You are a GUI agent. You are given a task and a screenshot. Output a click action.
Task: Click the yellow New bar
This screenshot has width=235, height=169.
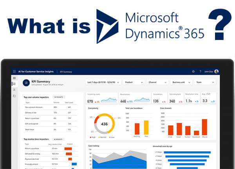coord(146,127)
